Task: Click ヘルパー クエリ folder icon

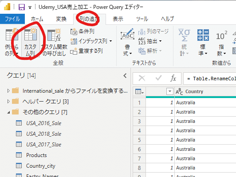Action: coord(16,101)
